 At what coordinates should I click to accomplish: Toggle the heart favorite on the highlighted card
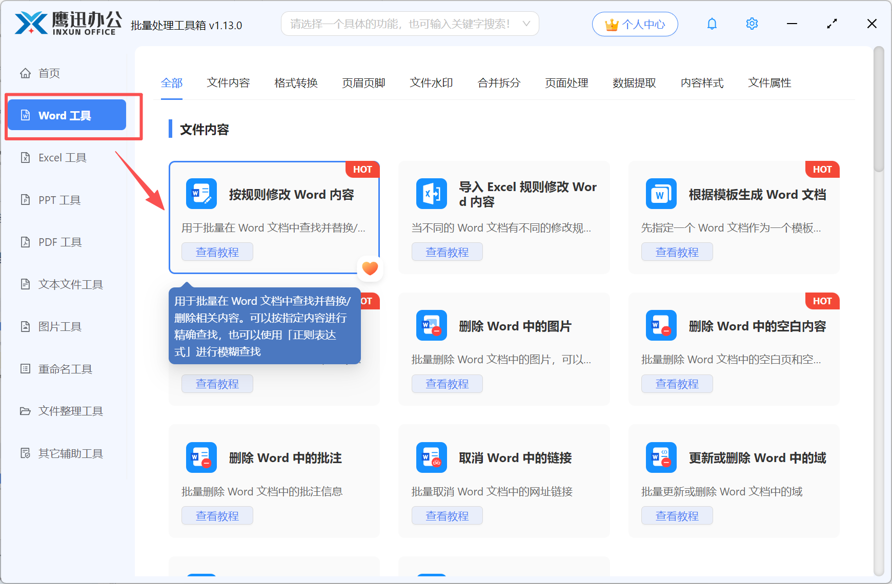[370, 268]
